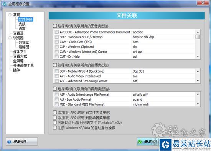Click the 'mid rmi midi' extension cell
211x151 pixels.
point(141,104)
